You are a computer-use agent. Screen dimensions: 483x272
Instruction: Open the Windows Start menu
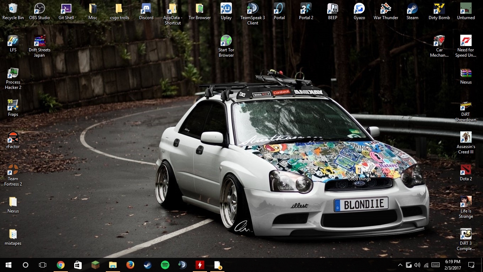click(9, 265)
